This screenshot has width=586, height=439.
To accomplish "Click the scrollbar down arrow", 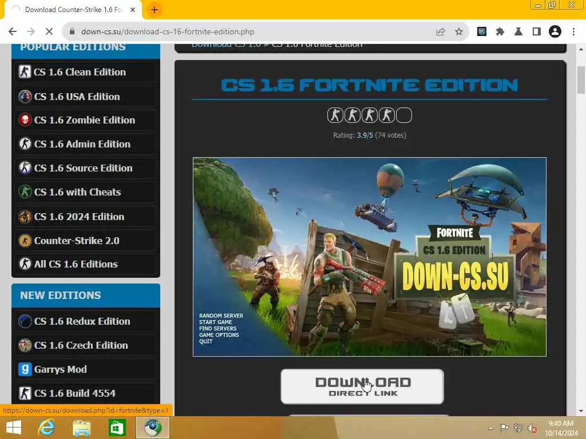I will pos(581,411).
